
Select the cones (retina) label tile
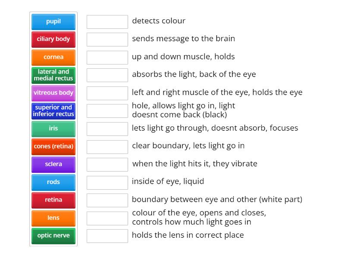click(53, 147)
